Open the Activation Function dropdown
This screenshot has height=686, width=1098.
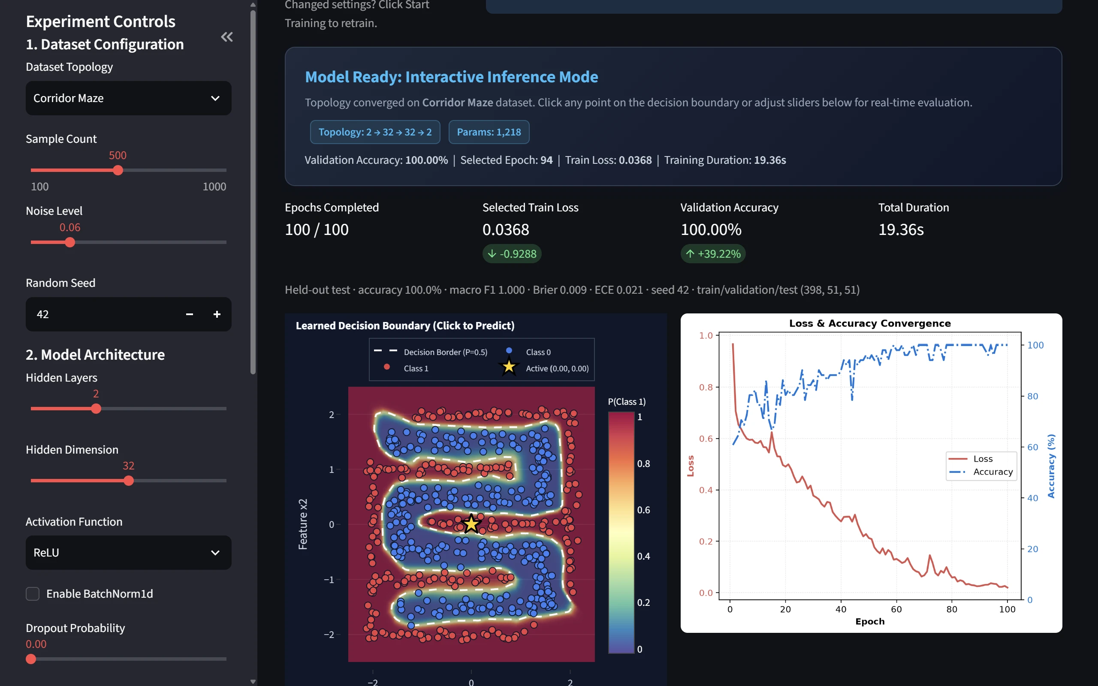[128, 553]
